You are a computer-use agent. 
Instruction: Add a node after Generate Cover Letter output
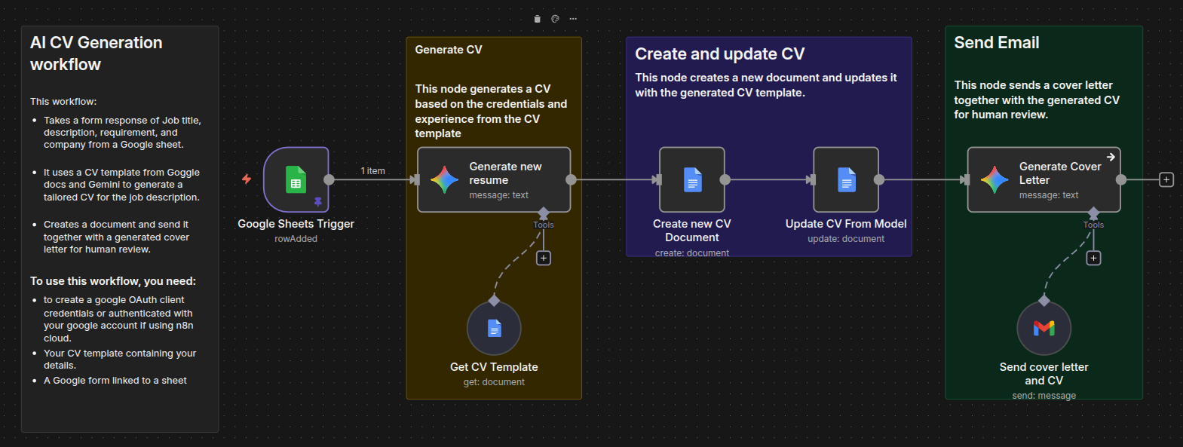pyautogui.click(x=1166, y=179)
